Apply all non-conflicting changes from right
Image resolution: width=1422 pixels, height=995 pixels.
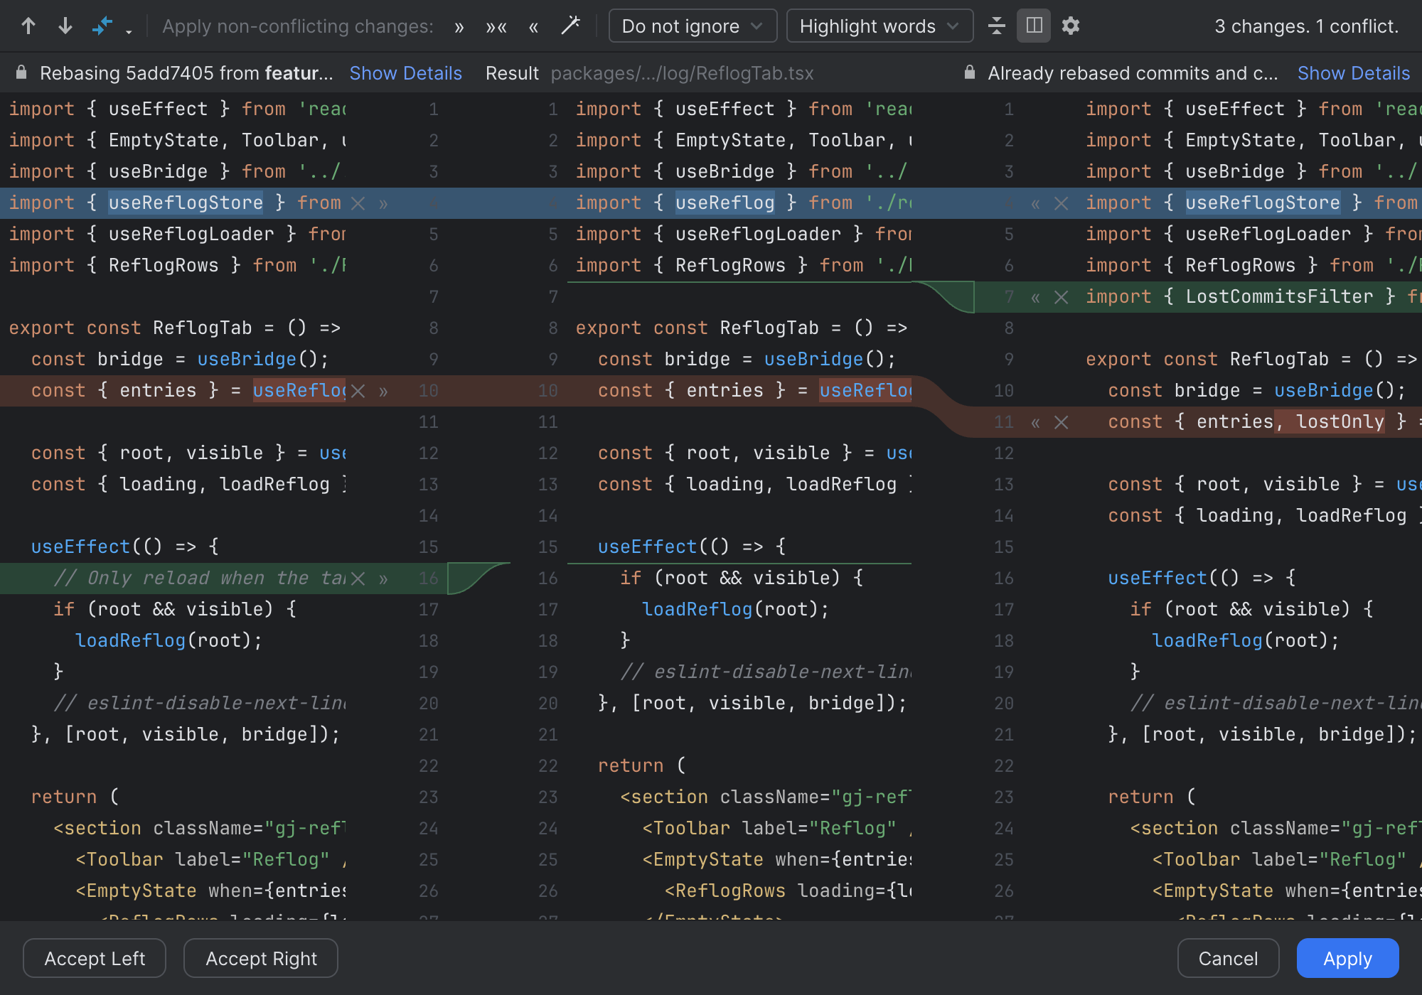click(533, 27)
